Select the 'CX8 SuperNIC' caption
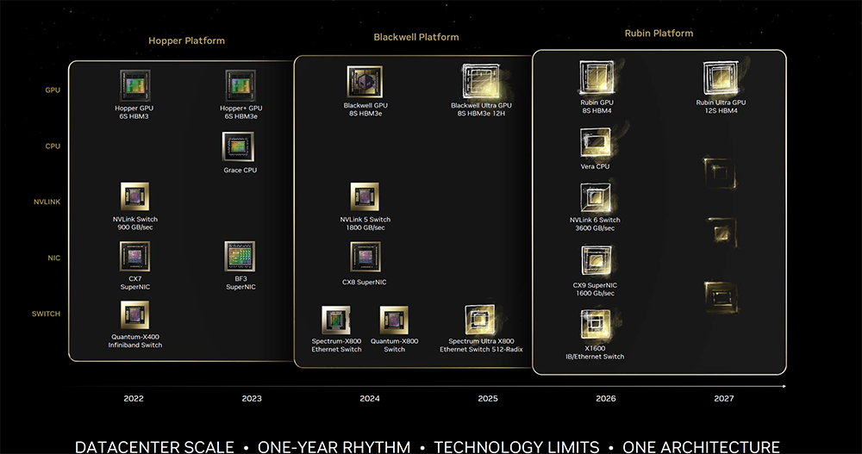862x454 pixels. pyautogui.click(x=364, y=283)
